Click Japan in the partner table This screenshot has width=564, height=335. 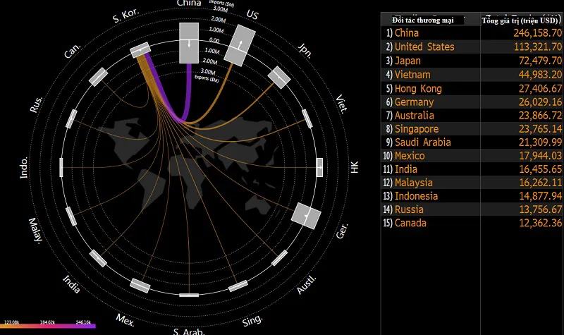(408, 61)
